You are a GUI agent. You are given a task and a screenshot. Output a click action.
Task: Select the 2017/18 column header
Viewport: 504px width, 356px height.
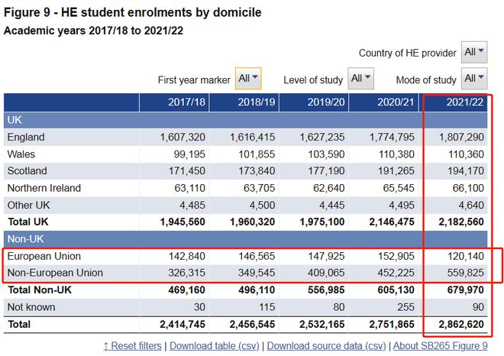[x=174, y=102]
